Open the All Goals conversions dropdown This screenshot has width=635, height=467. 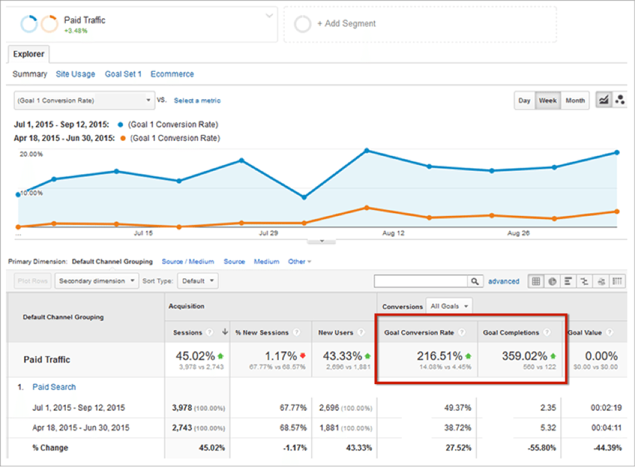pos(449,306)
